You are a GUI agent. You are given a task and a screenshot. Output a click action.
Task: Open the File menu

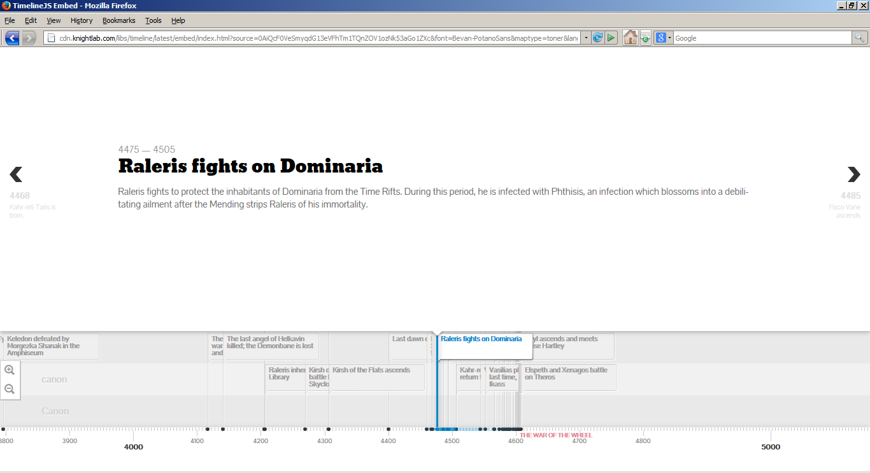tap(10, 20)
